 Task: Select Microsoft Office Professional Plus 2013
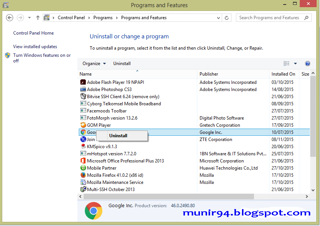point(194,161)
